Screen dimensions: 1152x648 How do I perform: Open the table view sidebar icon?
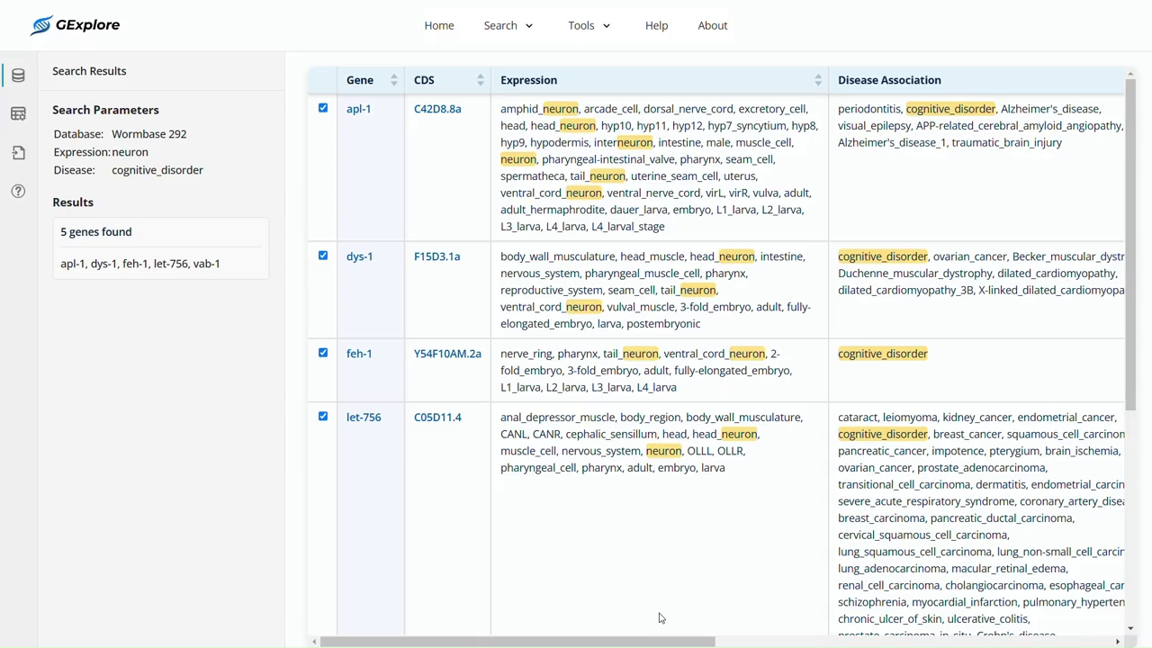pyautogui.click(x=18, y=114)
